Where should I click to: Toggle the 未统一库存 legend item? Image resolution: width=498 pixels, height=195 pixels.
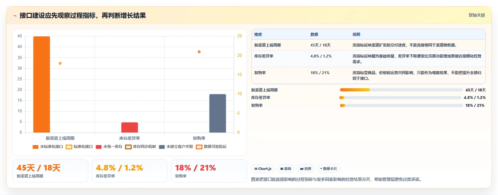point(109,147)
